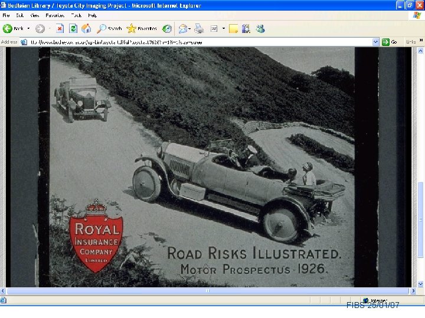This screenshot has width=425, height=318.
Task: Expand the address bar dropdown arrow
Action: tap(375, 42)
